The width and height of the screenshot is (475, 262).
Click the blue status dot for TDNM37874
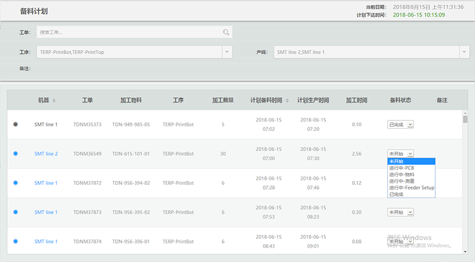click(15, 241)
